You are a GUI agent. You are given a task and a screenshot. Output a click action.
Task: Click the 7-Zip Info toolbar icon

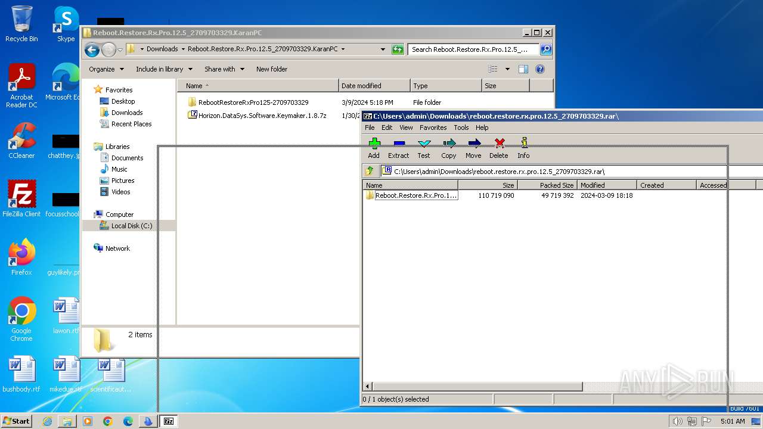[524, 143]
